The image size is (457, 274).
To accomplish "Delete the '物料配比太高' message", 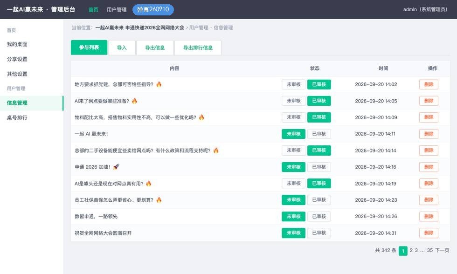I will tap(429, 117).
